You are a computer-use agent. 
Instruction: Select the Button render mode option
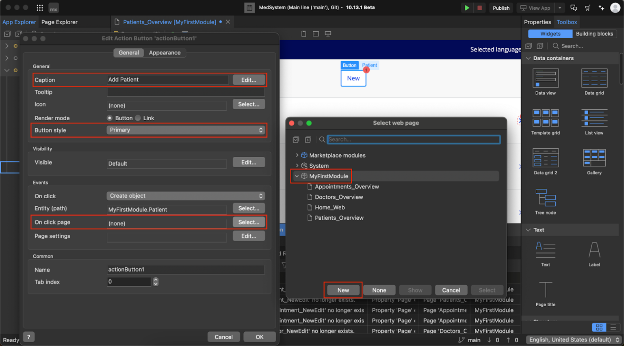tap(110, 118)
